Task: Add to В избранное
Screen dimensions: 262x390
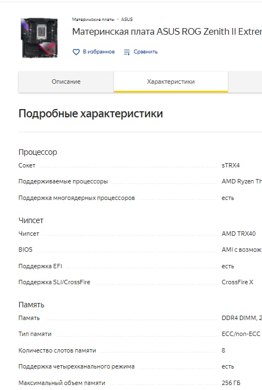Action: pos(99,52)
